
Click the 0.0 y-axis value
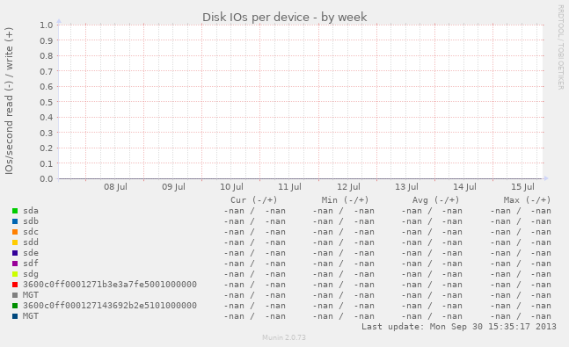click(x=47, y=179)
